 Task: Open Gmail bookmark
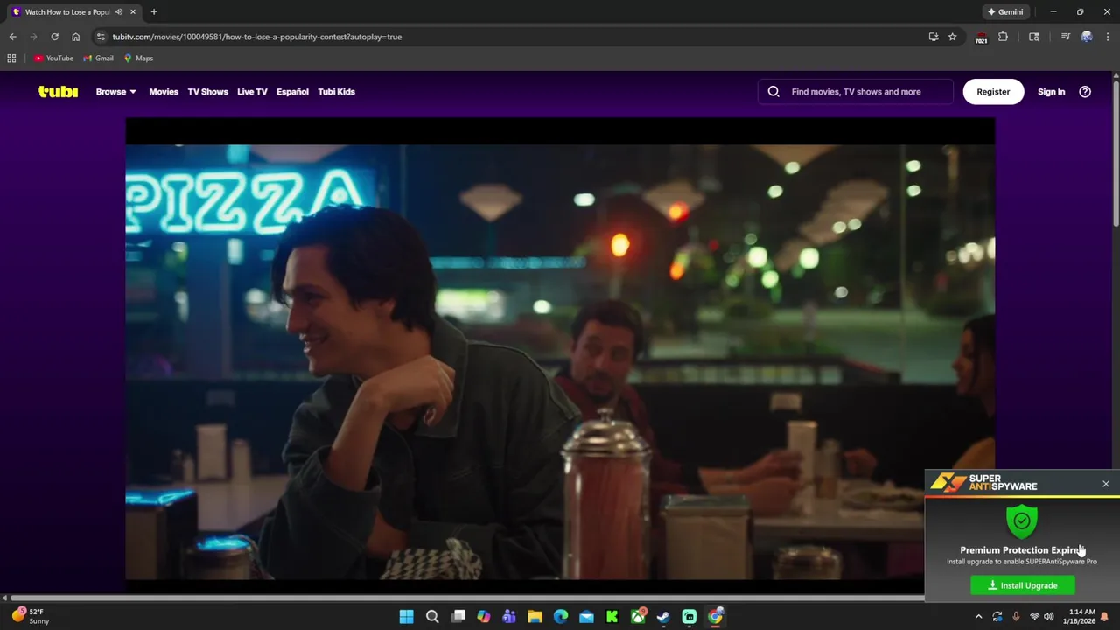(x=98, y=58)
